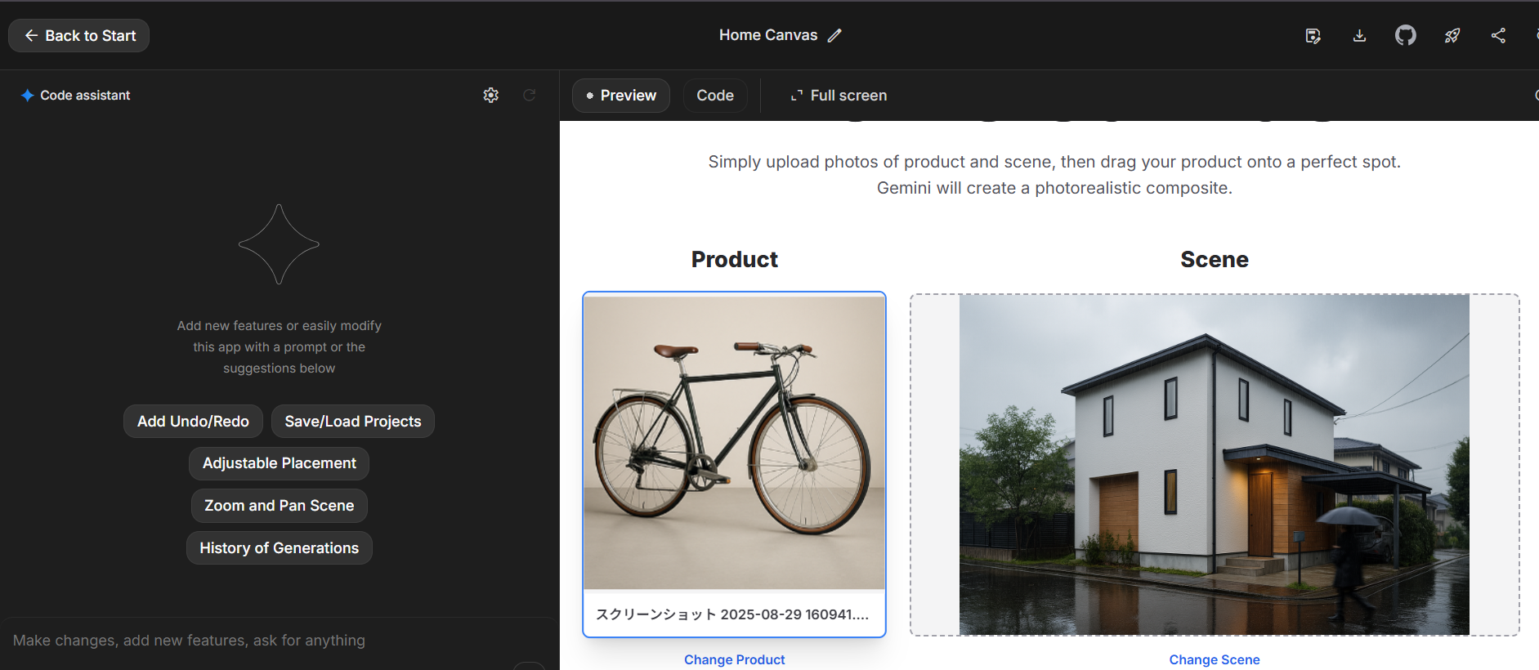Go Back to Start
This screenshot has width=1539, height=670.
coord(79,35)
